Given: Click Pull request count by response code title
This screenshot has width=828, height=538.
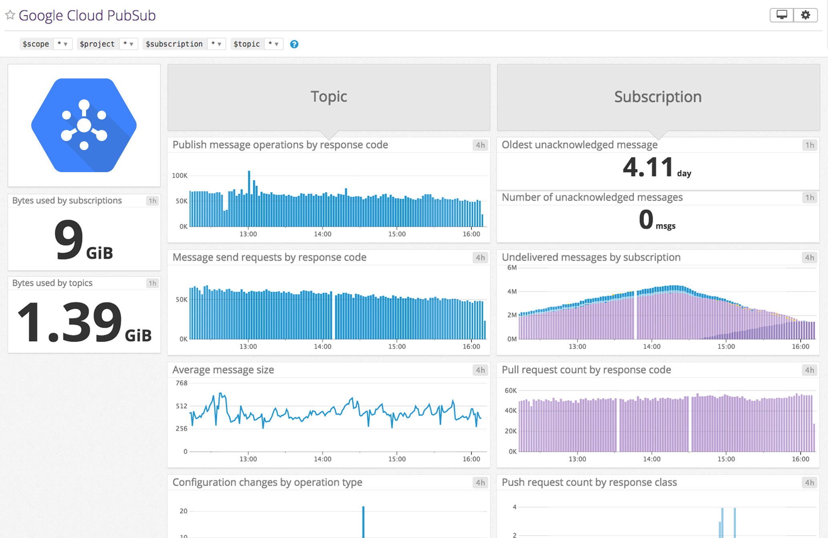Looking at the screenshot, I should (x=586, y=370).
